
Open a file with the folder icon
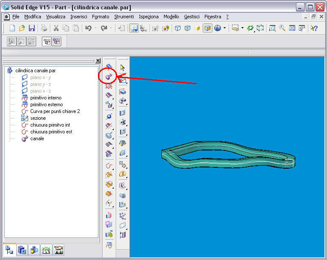tap(22, 28)
